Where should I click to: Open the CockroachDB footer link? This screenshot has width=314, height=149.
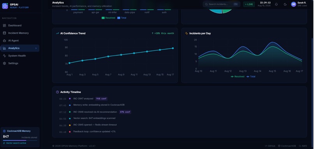tap(287, 146)
